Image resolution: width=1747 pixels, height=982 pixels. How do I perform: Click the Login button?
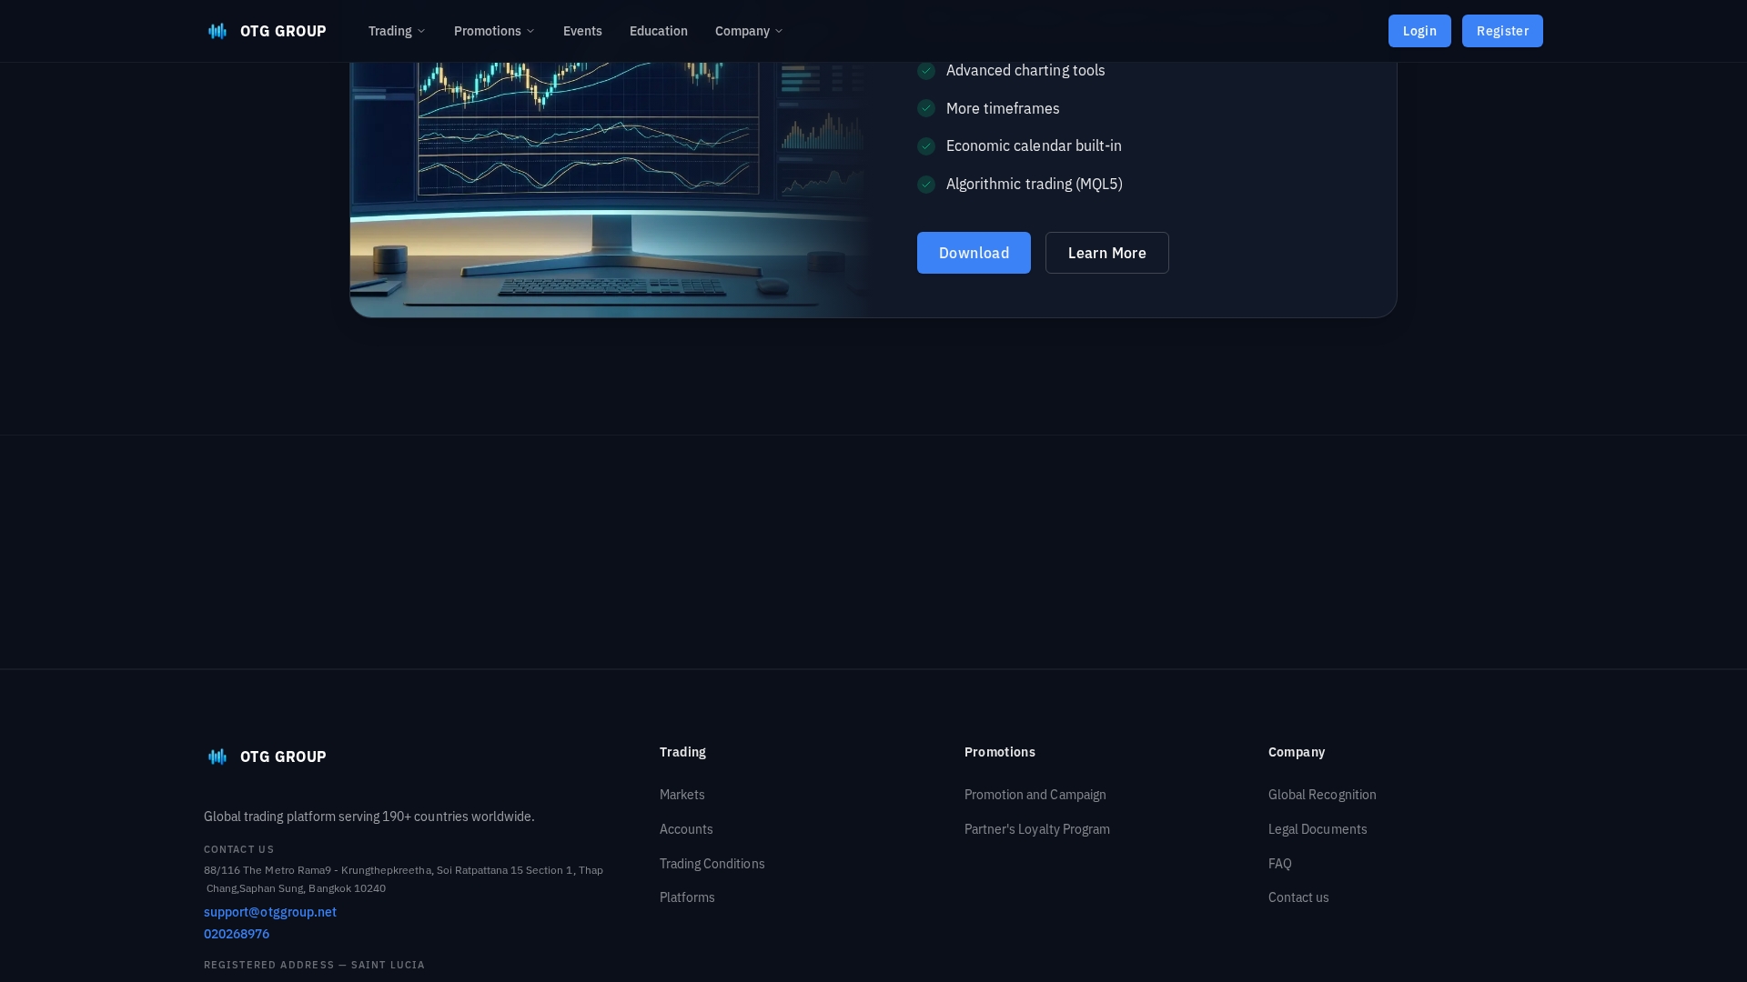pyautogui.click(x=1419, y=31)
